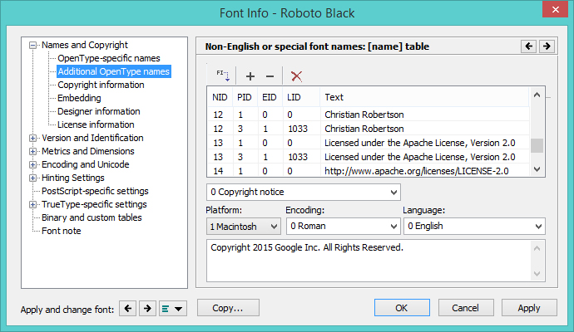The width and height of the screenshot is (574, 332).
Task: Expand Encoding and Unicode section
Action: tap(33, 164)
